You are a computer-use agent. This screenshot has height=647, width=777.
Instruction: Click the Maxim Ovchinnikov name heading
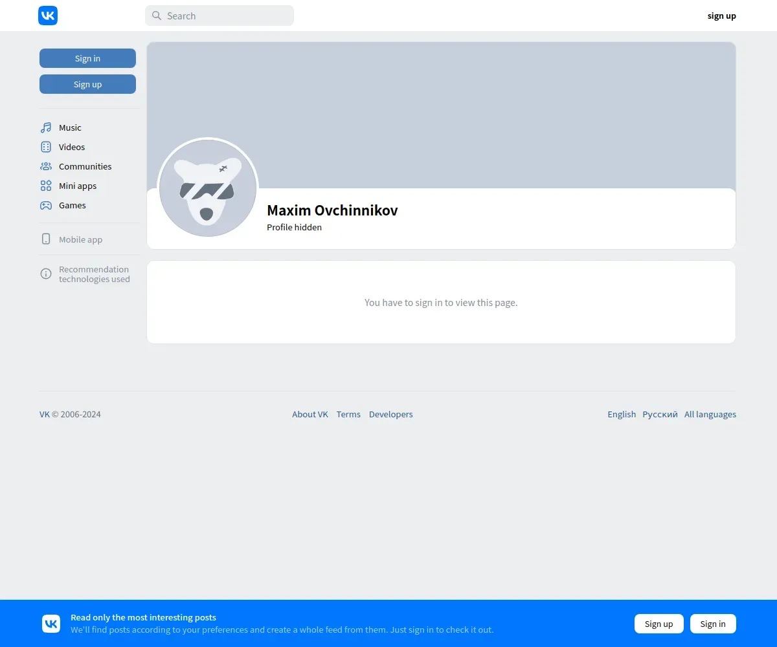click(332, 210)
